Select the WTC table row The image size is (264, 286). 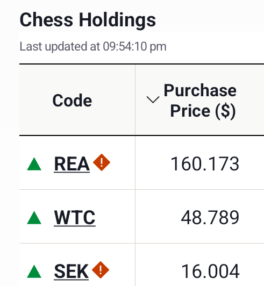(x=141, y=217)
